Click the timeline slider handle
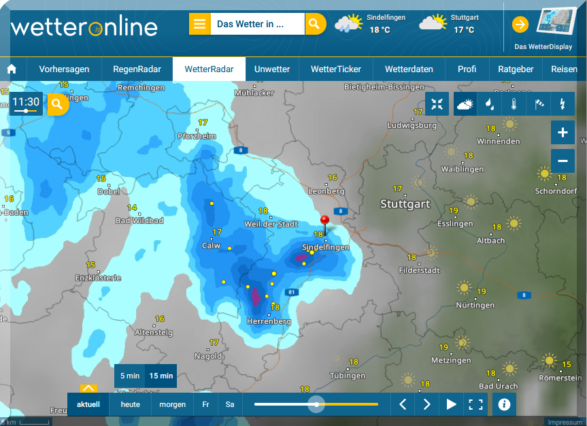 [x=316, y=404]
